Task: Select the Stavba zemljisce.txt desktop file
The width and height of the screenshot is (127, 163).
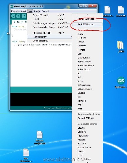Action: 40,138
